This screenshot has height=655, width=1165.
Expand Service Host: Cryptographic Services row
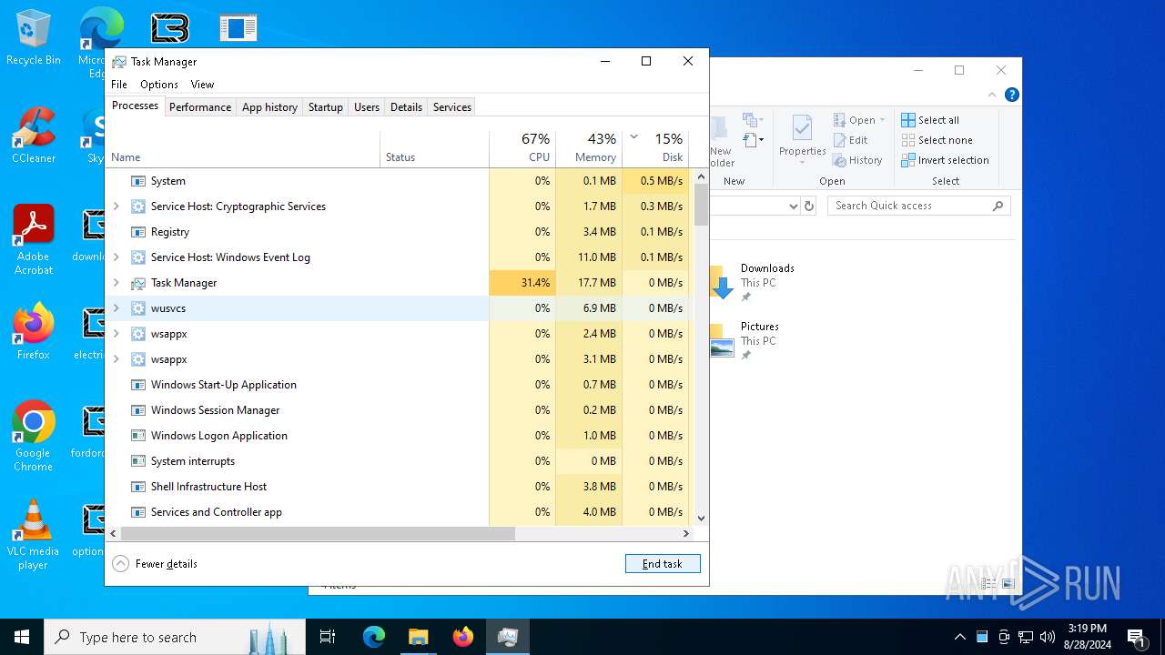point(116,207)
